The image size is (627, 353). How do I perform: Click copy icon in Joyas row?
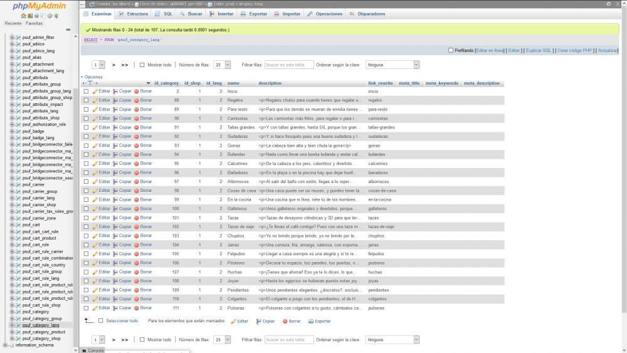(115, 281)
